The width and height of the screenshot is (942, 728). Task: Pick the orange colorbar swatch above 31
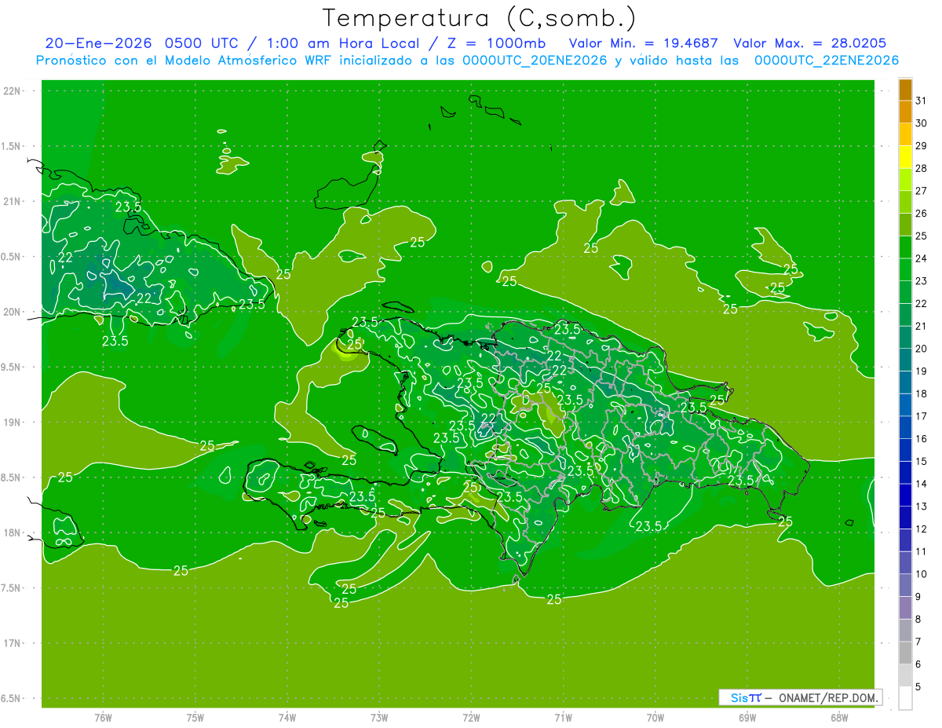[905, 90]
